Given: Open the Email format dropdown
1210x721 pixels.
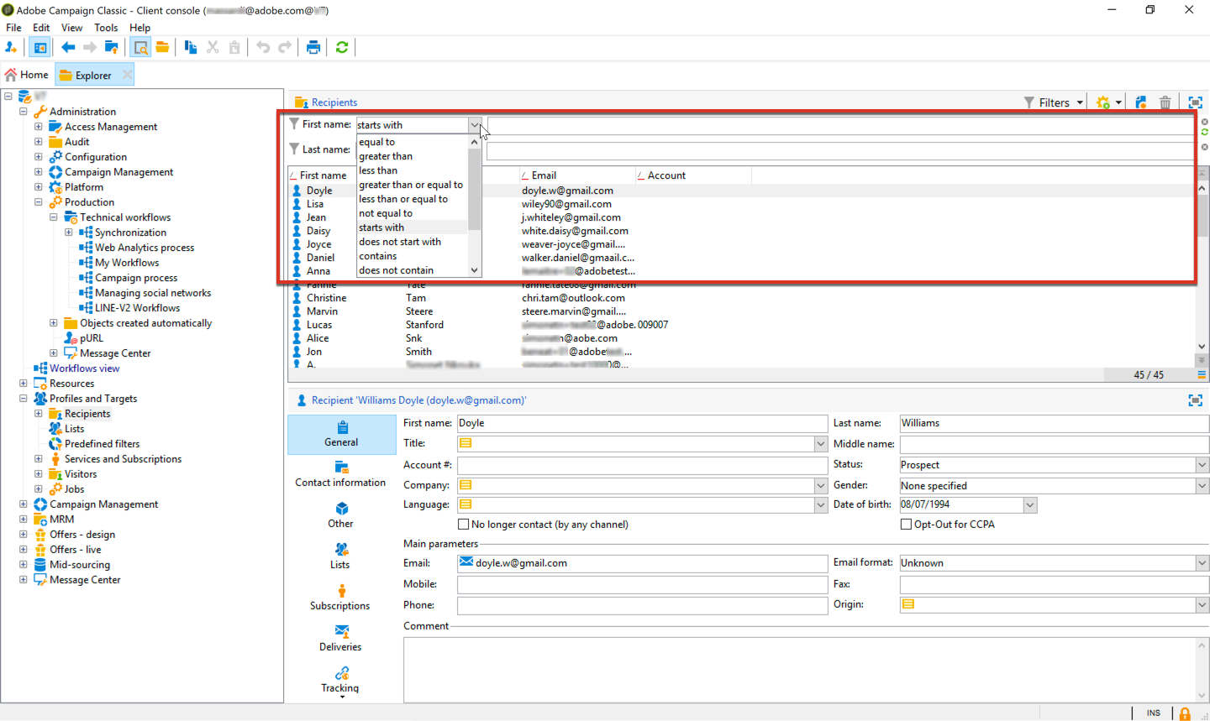Looking at the screenshot, I should (x=1202, y=563).
